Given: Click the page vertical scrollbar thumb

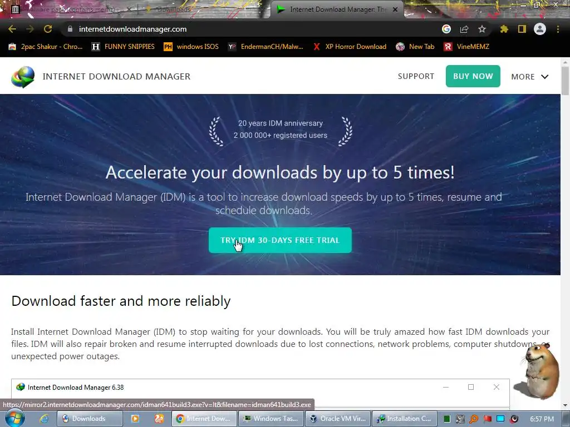Looking at the screenshot, I should pos(565,81).
